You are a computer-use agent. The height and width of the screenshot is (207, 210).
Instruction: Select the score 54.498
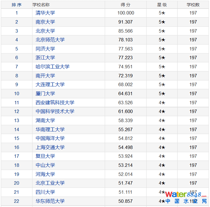click(126, 147)
